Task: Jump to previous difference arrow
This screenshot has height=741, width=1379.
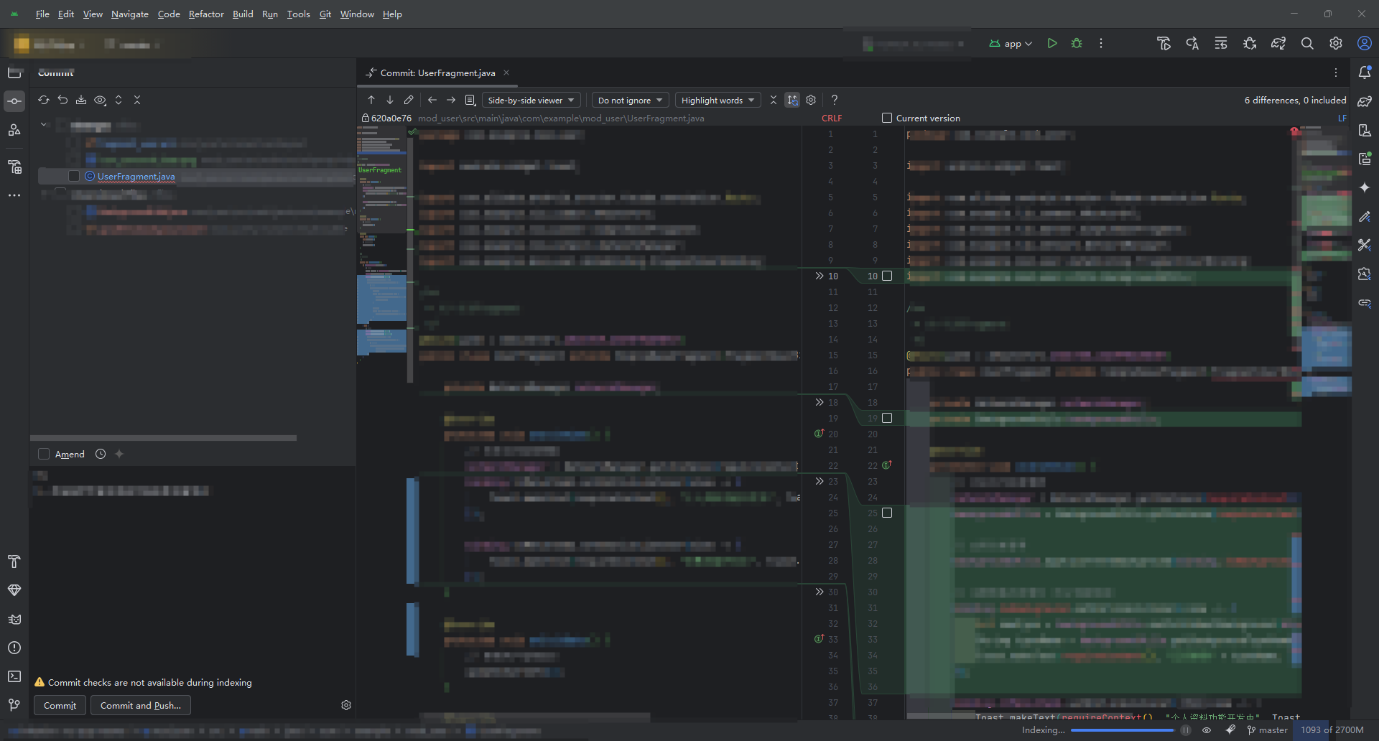Action: pos(371,100)
